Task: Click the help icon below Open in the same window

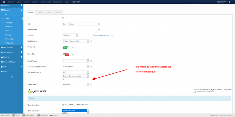Action: (63, 80)
